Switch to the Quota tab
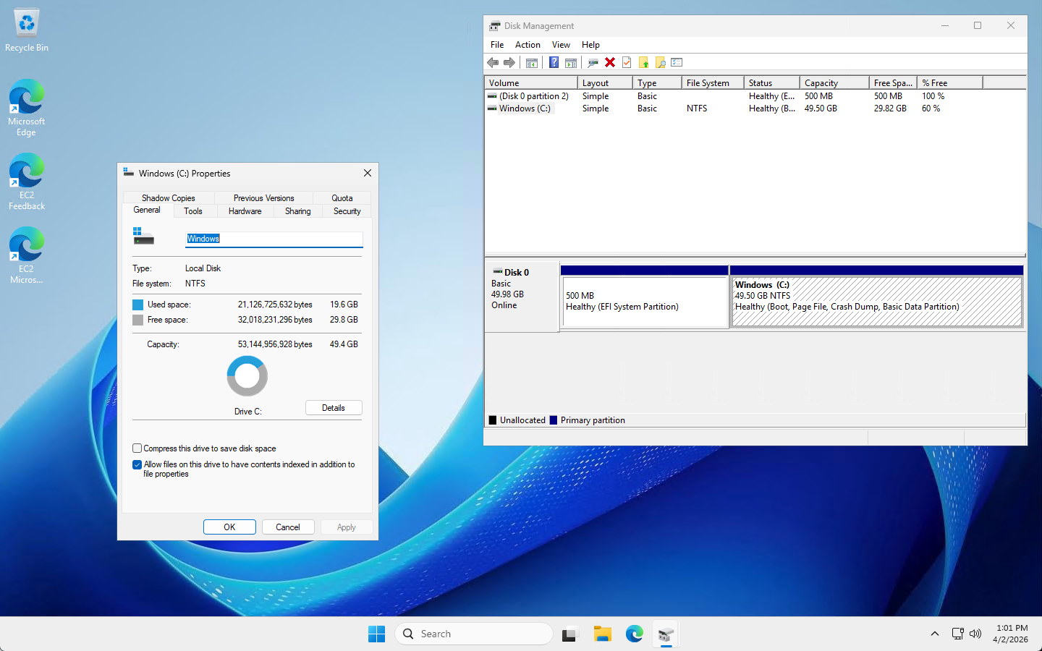This screenshot has height=651, width=1042. point(342,198)
